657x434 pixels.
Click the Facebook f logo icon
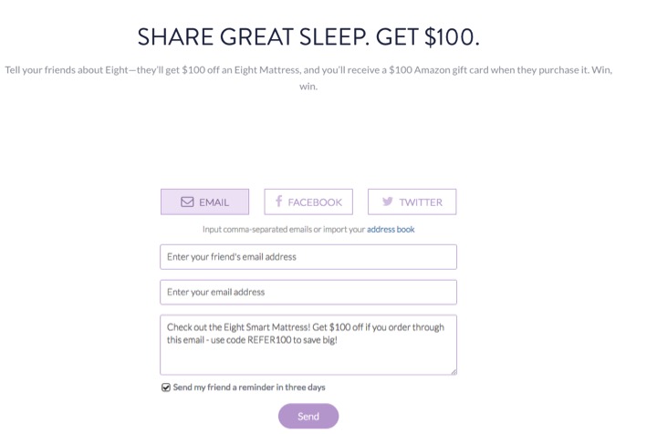click(x=278, y=201)
